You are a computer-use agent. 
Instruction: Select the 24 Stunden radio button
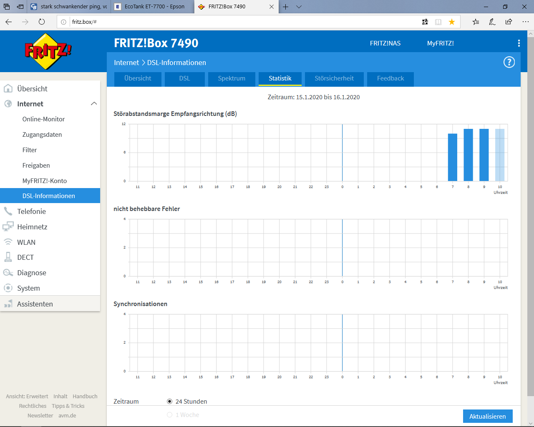tap(169, 401)
